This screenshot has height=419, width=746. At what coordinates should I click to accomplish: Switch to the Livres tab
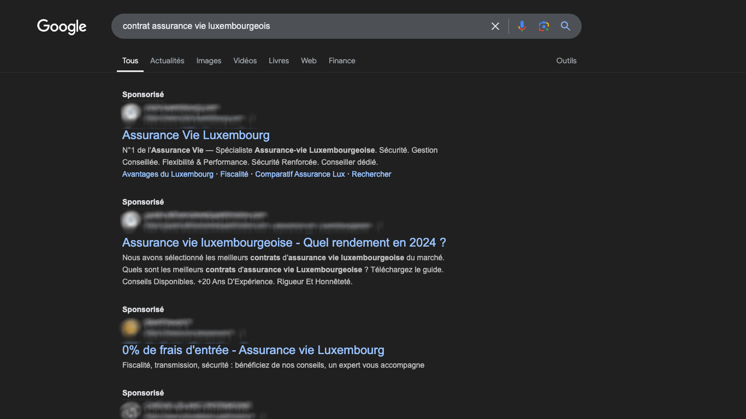[279, 61]
